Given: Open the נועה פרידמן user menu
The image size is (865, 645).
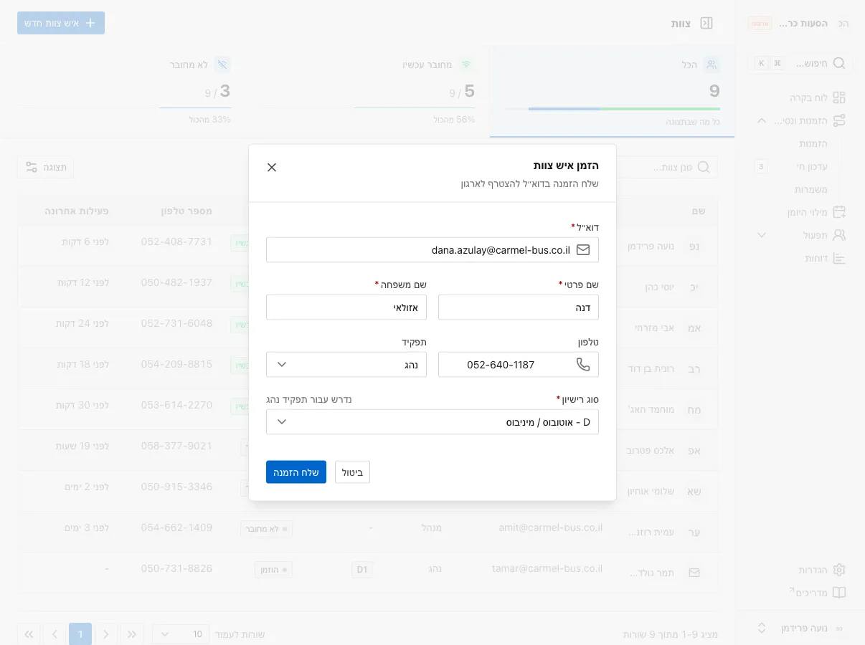Looking at the screenshot, I should point(800,628).
